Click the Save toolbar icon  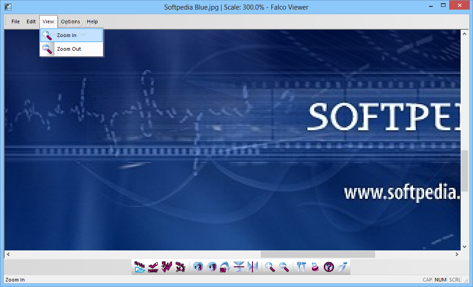click(153, 267)
